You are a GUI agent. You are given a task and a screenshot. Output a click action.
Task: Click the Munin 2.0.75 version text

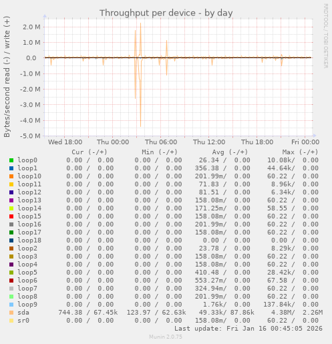166,337
